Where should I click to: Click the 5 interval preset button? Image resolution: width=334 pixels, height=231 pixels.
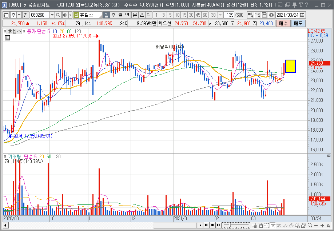(170, 15)
